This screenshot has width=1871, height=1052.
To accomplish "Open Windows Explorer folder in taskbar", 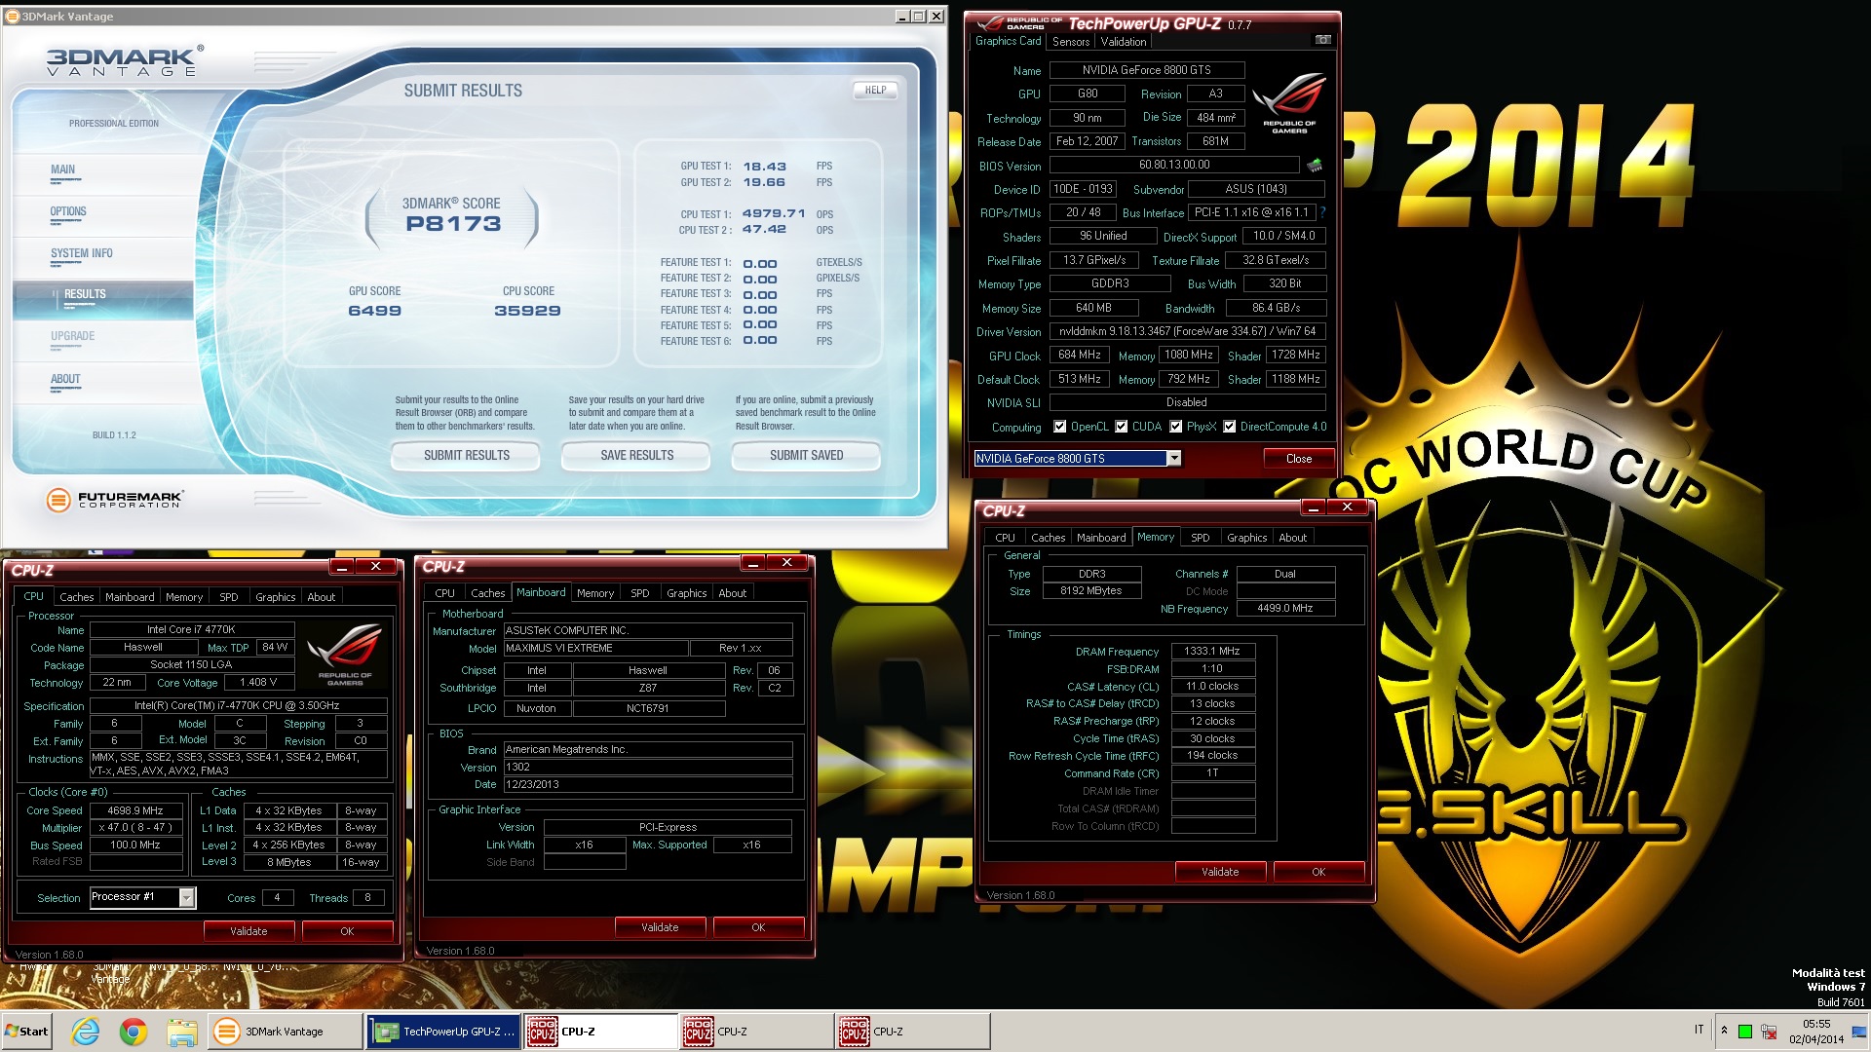I will [x=181, y=1032].
